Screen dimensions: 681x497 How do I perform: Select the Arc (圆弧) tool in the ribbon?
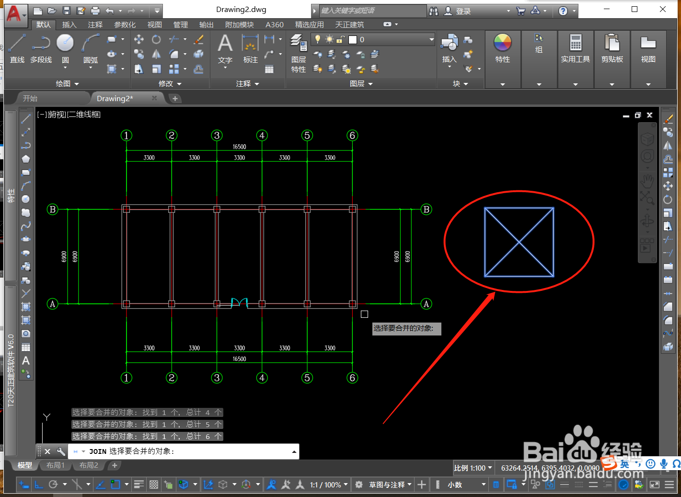tap(91, 48)
